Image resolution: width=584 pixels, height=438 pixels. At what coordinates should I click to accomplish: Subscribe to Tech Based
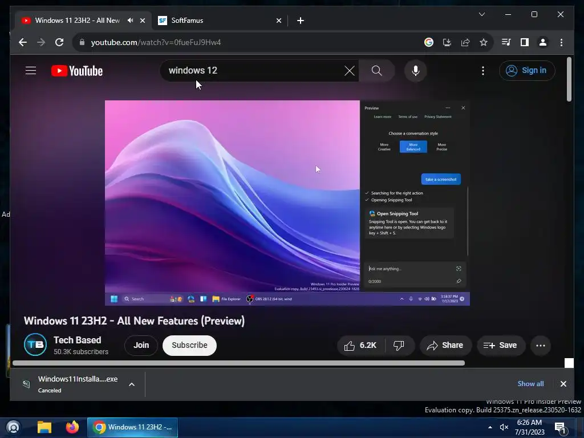pyautogui.click(x=189, y=346)
